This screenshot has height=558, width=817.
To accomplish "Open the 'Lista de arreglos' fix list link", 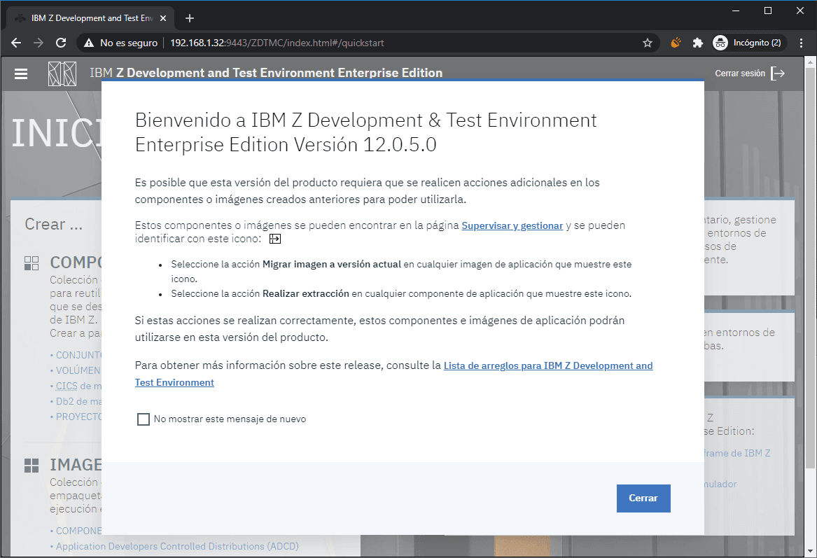I will pyautogui.click(x=547, y=365).
